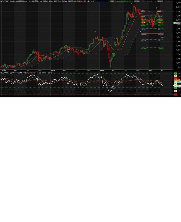Click the 2019 time axis label
Screen dimensions: 181x222
(53, 70)
